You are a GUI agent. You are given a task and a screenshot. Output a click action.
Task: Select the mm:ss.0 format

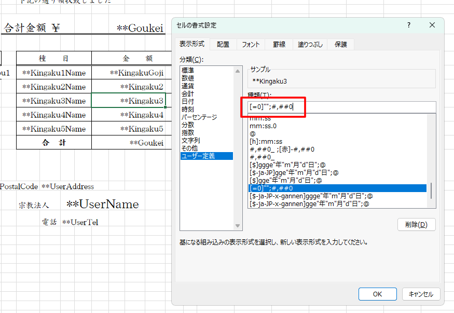(x=338, y=126)
